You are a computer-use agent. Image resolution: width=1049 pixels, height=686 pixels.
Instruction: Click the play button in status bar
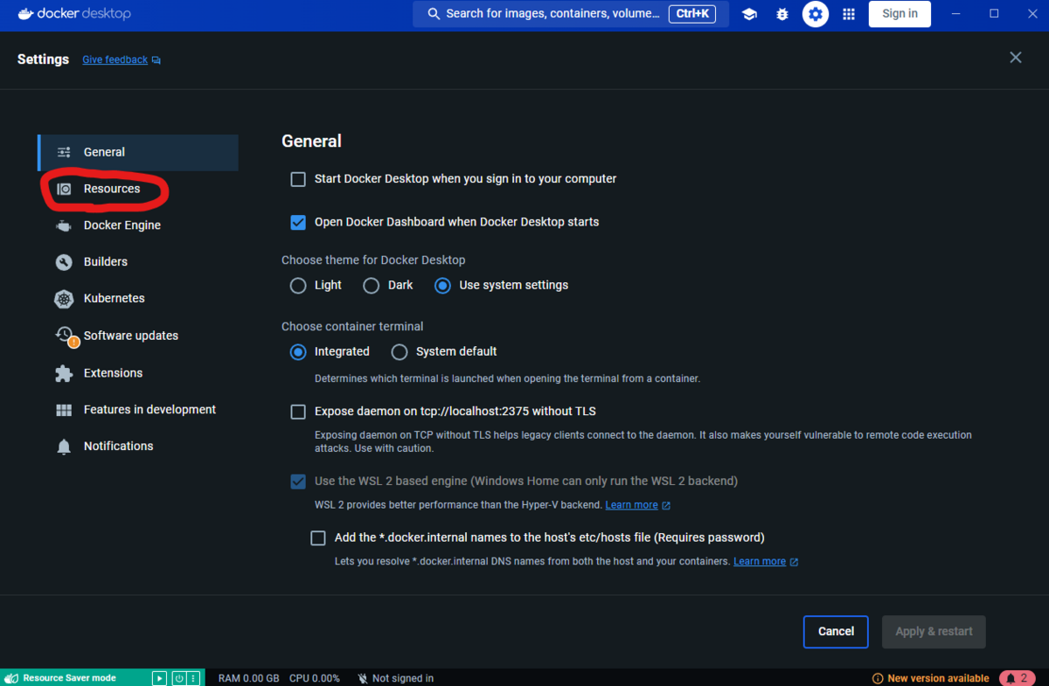(159, 678)
